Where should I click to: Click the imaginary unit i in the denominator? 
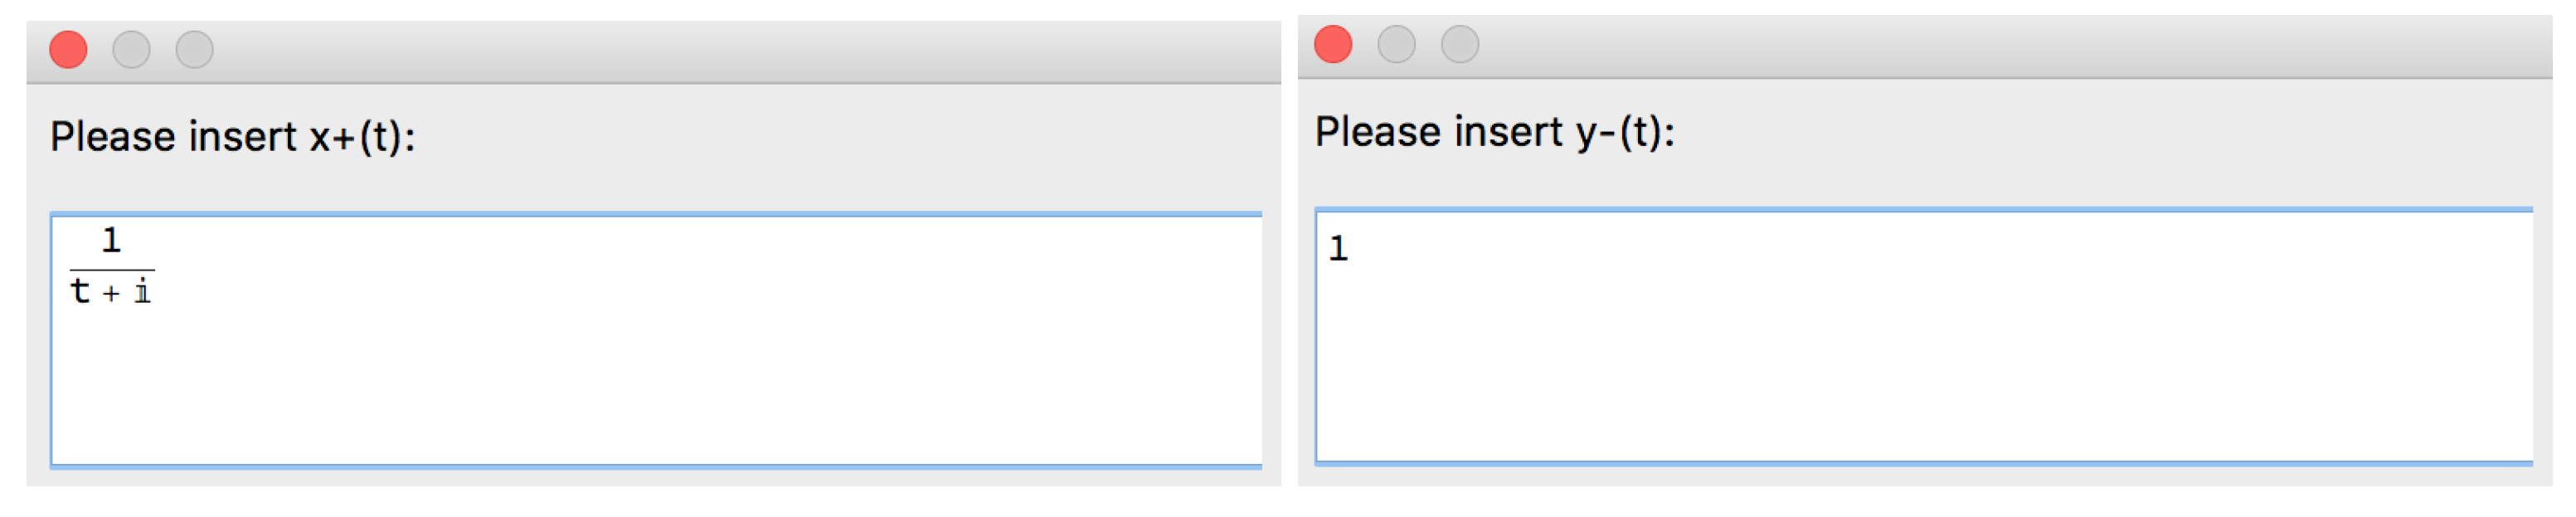(142, 292)
